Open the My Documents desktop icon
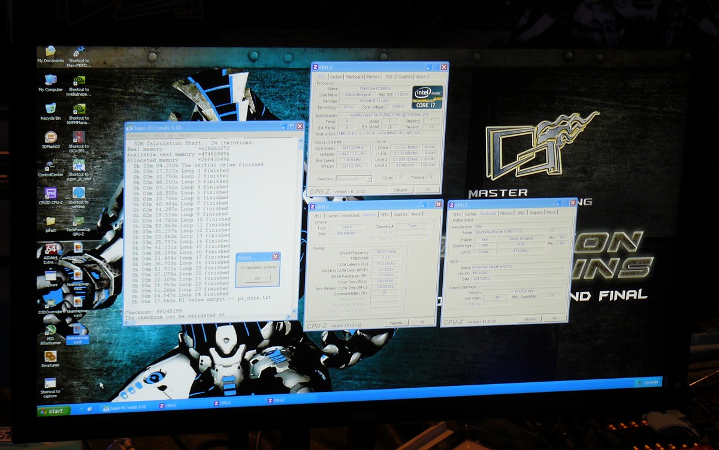The width and height of the screenshot is (719, 450). (x=50, y=55)
